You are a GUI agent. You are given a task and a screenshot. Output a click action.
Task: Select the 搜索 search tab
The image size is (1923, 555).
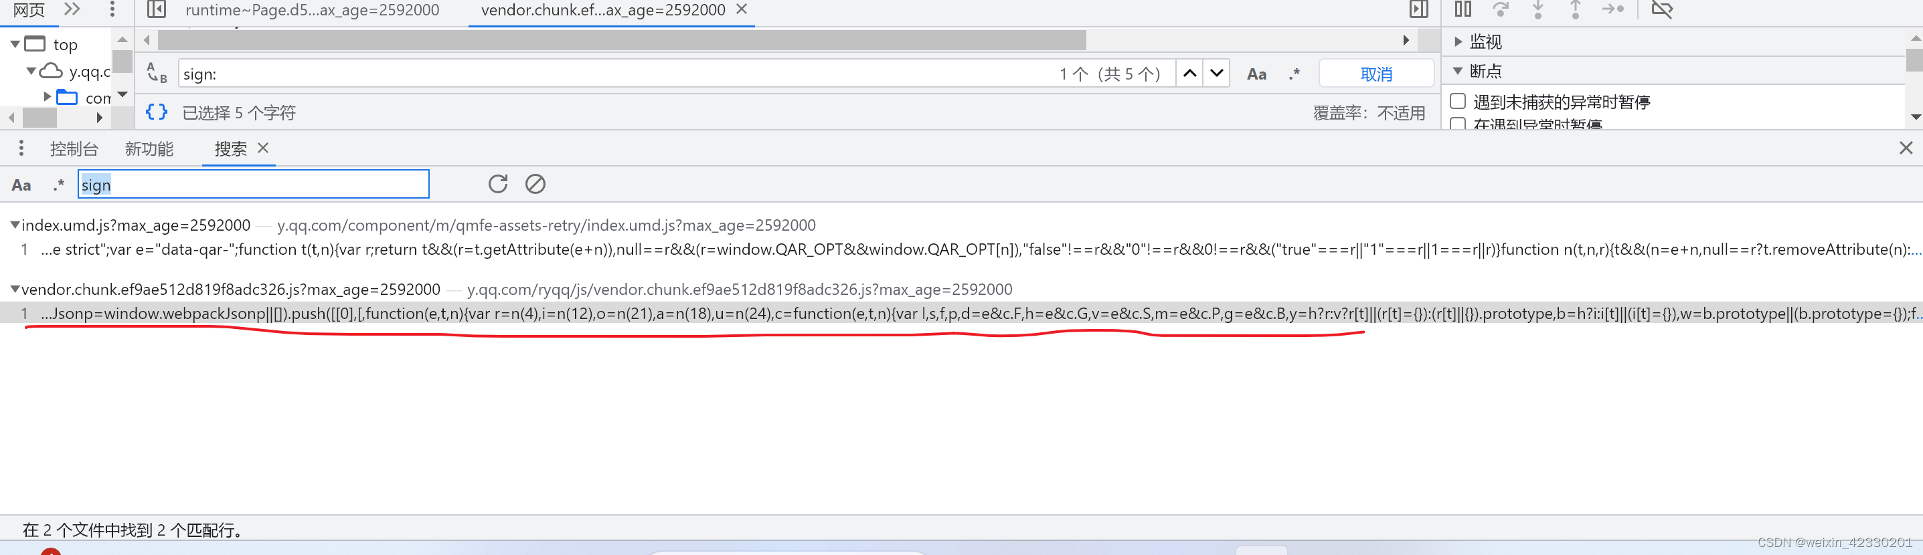[230, 149]
